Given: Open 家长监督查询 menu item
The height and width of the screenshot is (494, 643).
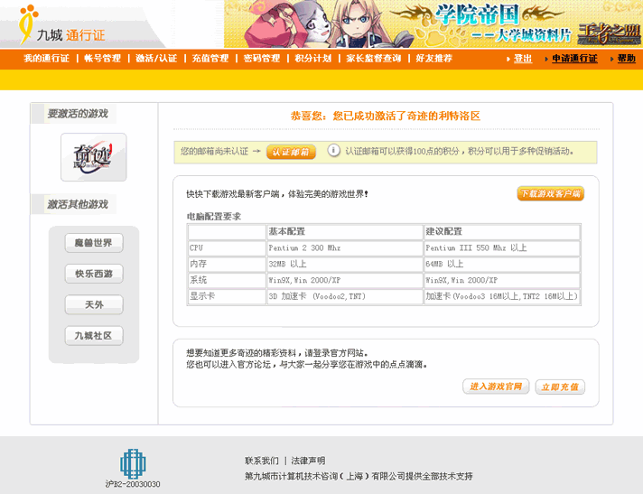Looking at the screenshot, I should (x=374, y=59).
